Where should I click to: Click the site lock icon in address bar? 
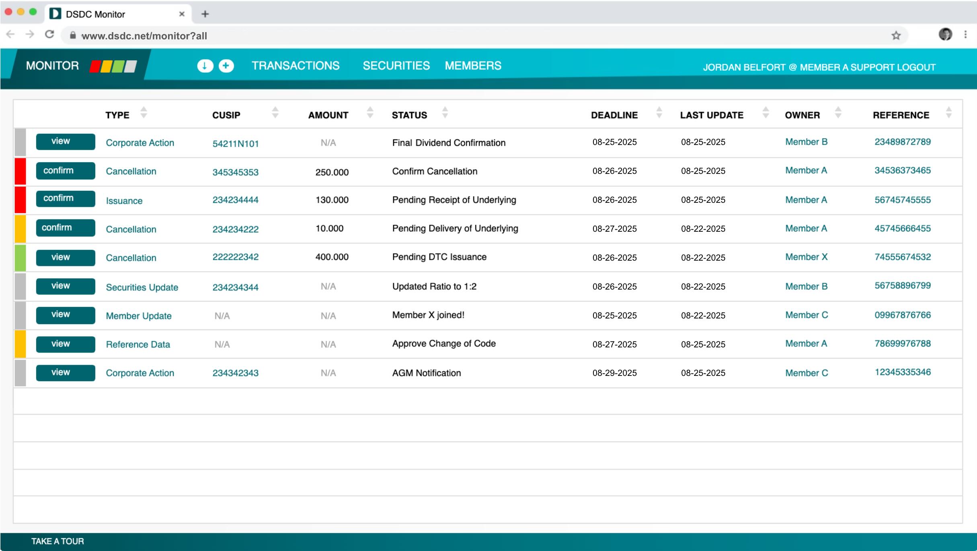[73, 36]
